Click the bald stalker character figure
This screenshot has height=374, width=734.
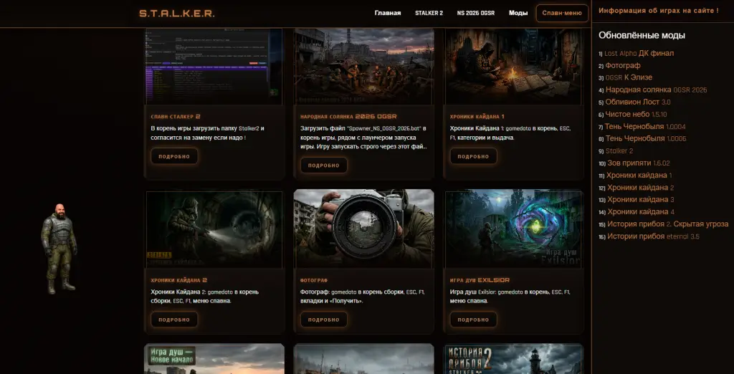click(x=59, y=249)
